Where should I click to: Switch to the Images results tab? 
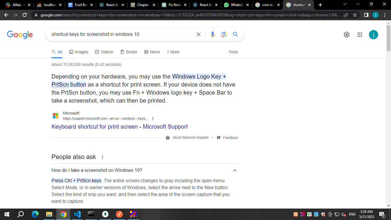(x=79, y=52)
